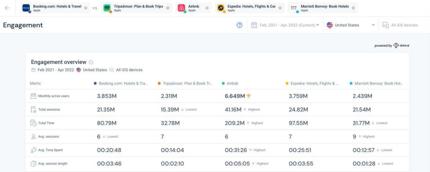This screenshot has width=430, height=172.
Task: Click the Tripadvisor owl app icon
Action: (x=107, y=8)
